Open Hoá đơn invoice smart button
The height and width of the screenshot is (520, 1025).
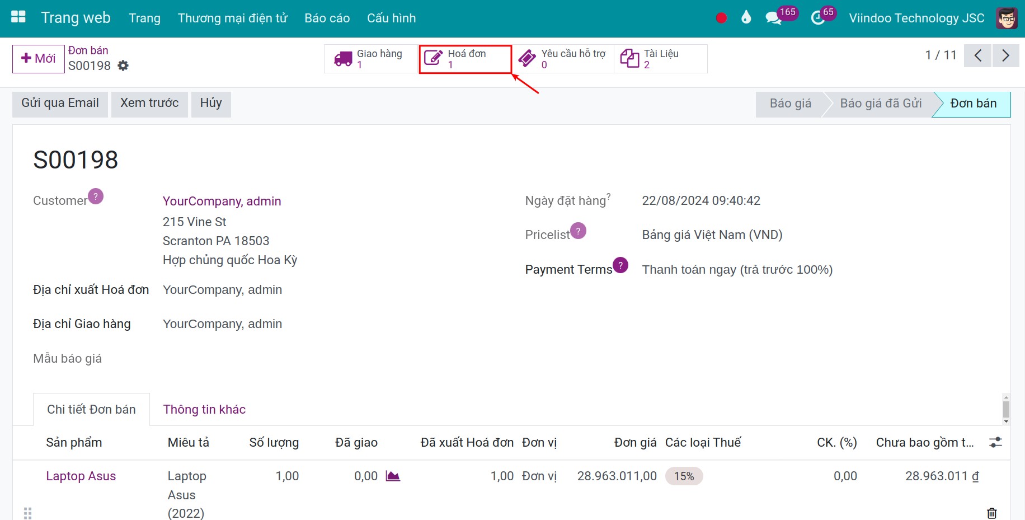[466, 59]
